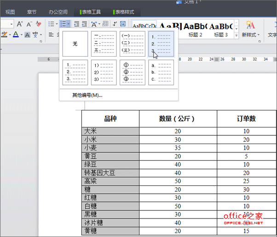Click the increase font size icon
This screenshot has height=237, width=277.
pos(20,24)
